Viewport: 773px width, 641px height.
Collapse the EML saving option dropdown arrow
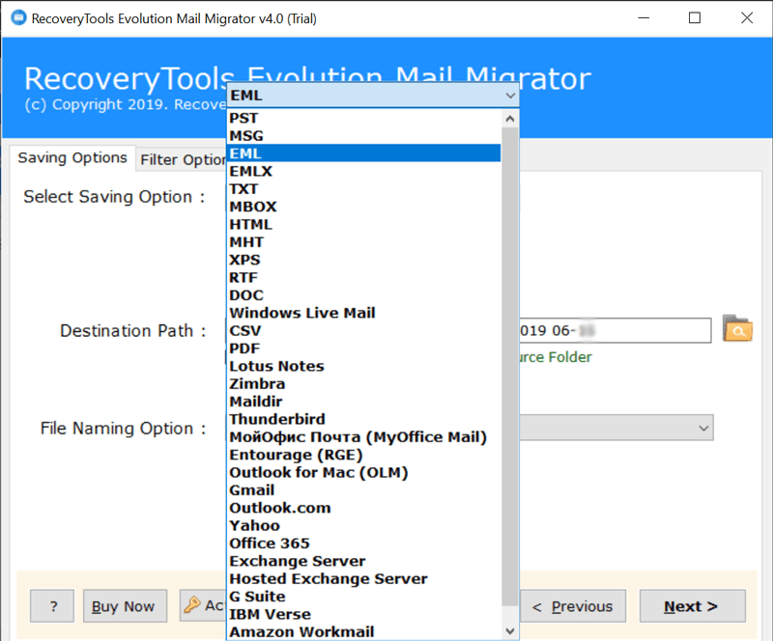coord(510,96)
